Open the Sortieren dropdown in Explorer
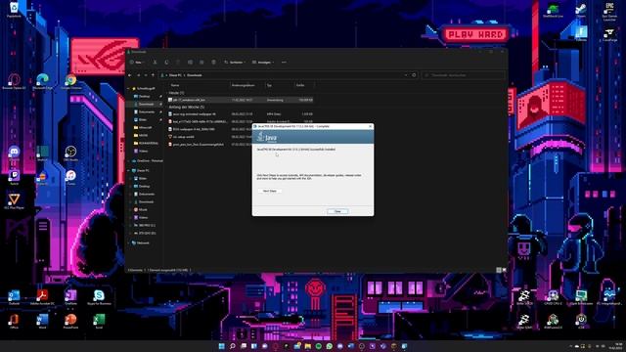The width and height of the screenshot is (626, 352). [235, 63]
